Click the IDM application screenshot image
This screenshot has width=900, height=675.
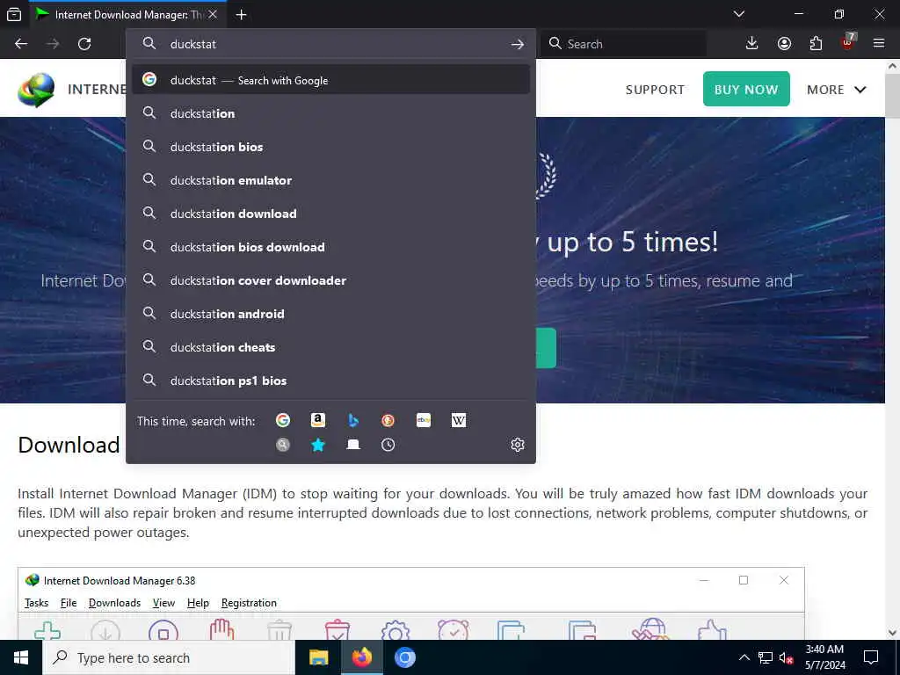(x=411, y=604)
